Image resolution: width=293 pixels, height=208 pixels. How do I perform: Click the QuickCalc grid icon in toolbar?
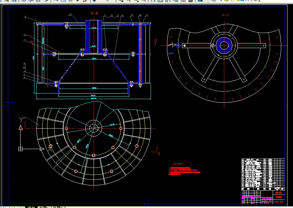point(190,1)
